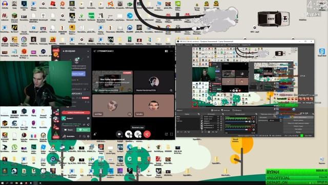
Task: Toggle lock icon of first OBS source row
Action: (221, 117)
